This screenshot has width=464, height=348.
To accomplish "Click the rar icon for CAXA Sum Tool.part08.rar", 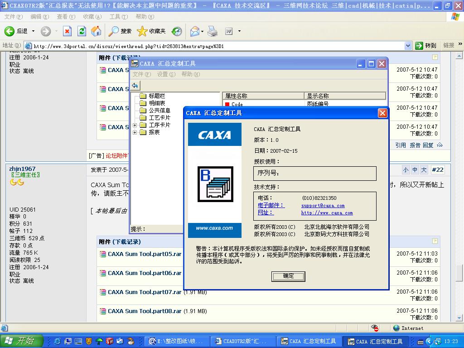I will coord(103,311).
